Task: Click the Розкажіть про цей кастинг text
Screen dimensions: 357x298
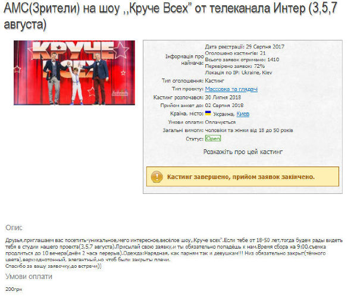Action: click(243, 152)
